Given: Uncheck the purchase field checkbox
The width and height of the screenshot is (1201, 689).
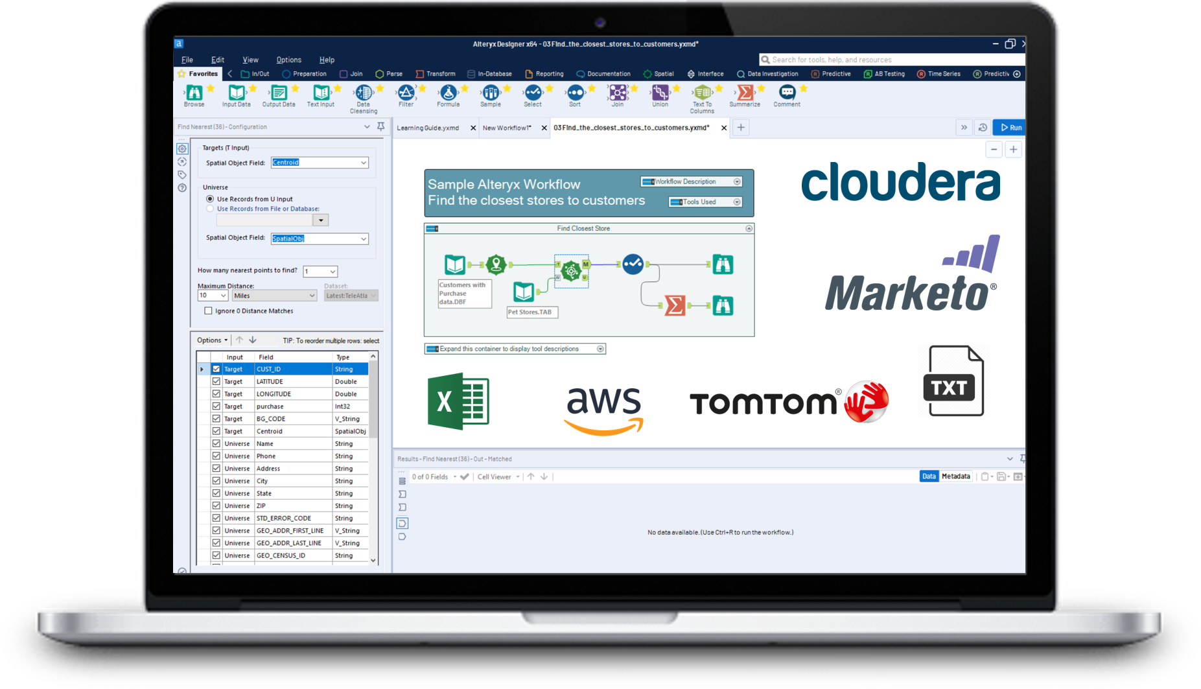Looking at the screenshot, I should [x=216, y=406].
